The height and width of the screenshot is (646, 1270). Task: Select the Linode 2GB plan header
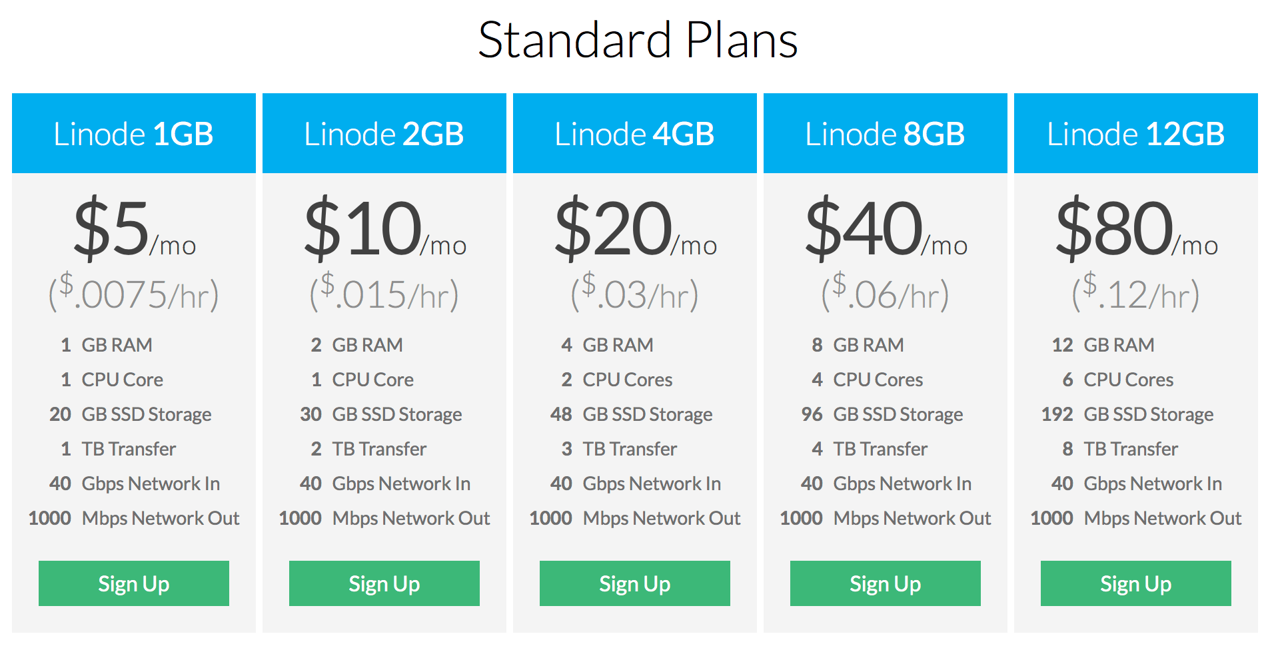384,133
